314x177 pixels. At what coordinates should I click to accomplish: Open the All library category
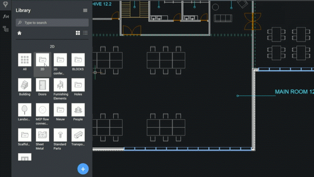click(x=25, y=60)
